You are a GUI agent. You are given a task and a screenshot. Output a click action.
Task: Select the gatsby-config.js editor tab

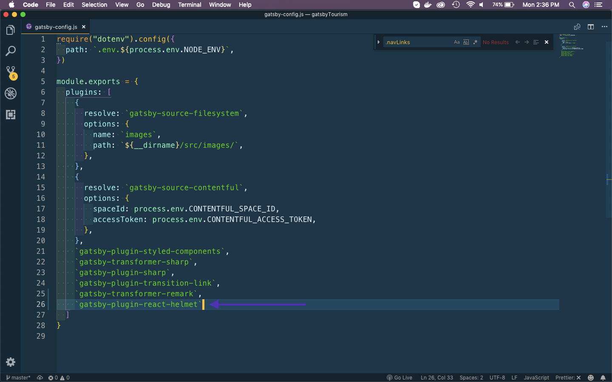click(x=56, y=27)
